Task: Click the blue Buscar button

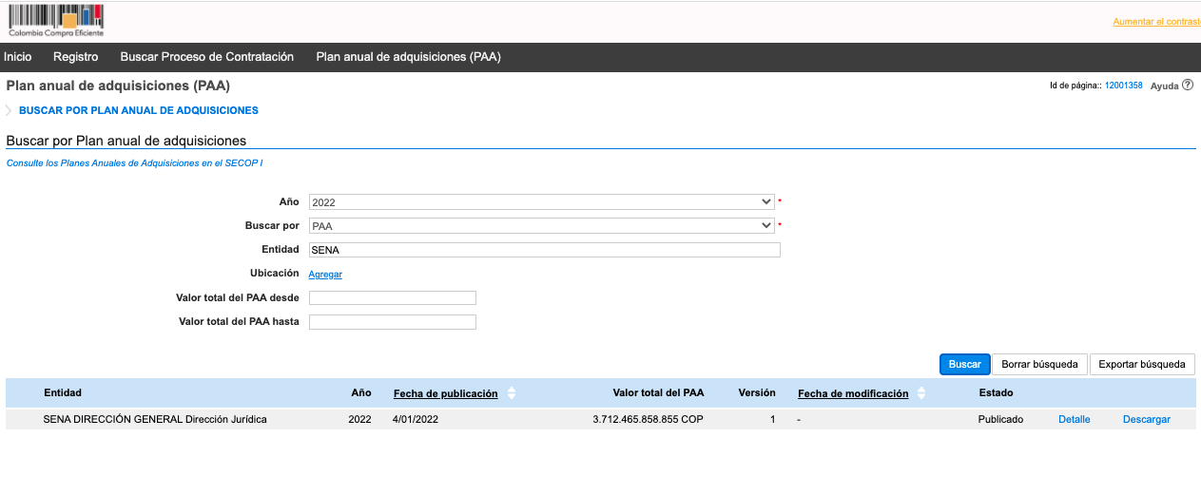Action: click(965, 364)
